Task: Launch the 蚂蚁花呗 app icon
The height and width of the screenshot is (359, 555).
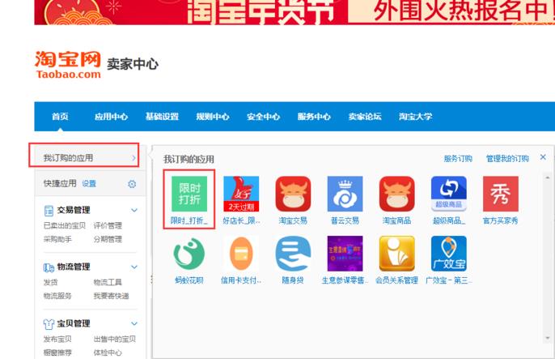Action: (189, 254)
